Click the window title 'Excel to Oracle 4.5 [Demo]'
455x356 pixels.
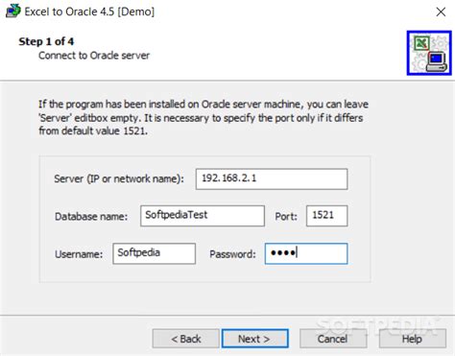click(x=89, y=12)
